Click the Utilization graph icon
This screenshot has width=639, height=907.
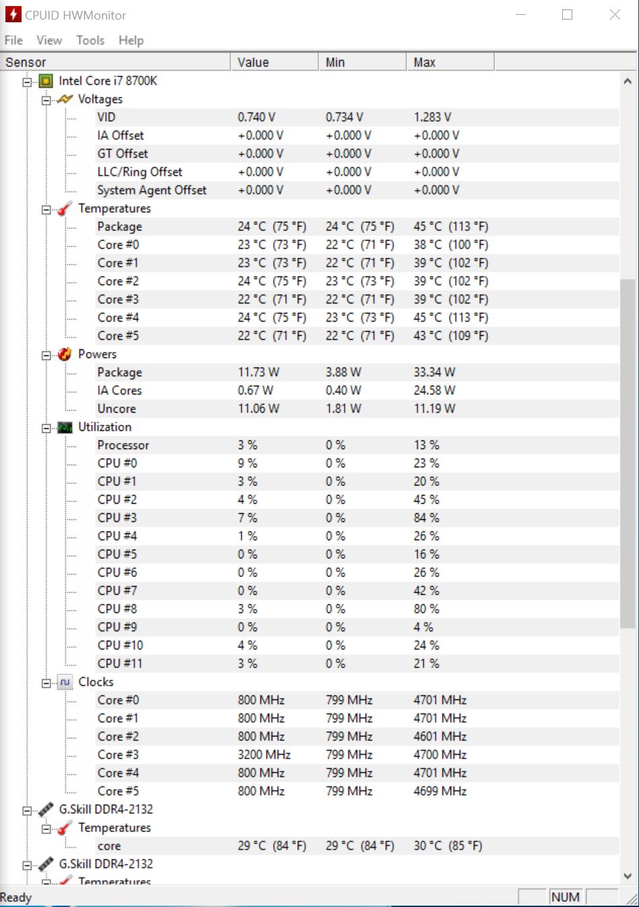click(65, 427)
